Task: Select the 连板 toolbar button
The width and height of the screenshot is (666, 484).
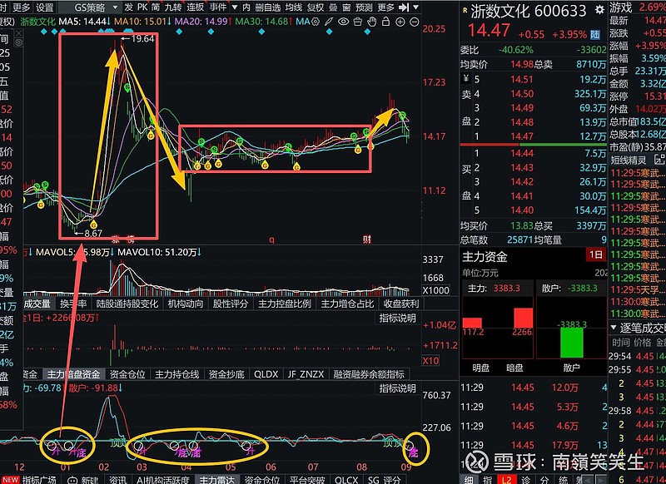Action: [x=196, y=7]
